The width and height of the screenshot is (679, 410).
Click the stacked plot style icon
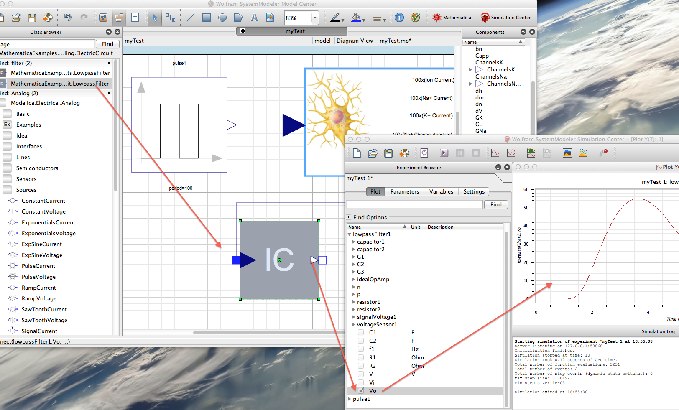click(x=583, y=153)
